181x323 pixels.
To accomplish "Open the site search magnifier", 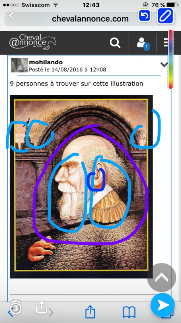I will (x=115, y=43).
